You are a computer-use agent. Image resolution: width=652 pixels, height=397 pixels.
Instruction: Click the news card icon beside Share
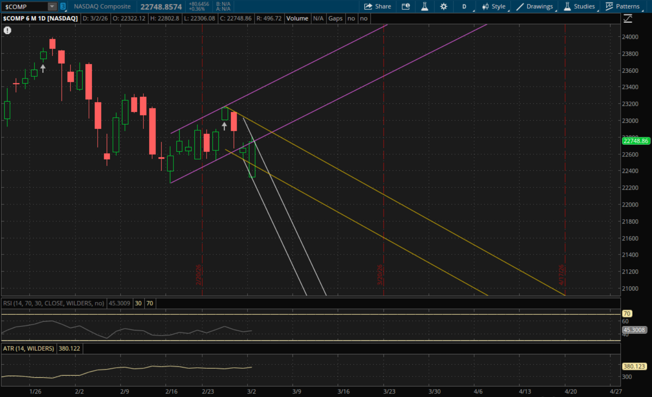pyautogui.click(x=406, y=7)
